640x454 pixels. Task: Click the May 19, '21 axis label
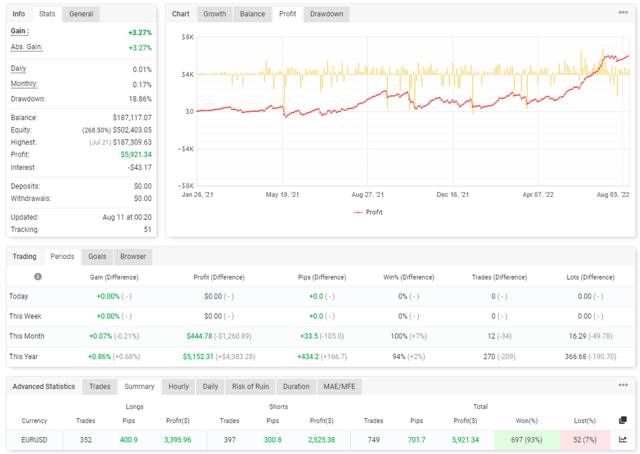[282, 194]
